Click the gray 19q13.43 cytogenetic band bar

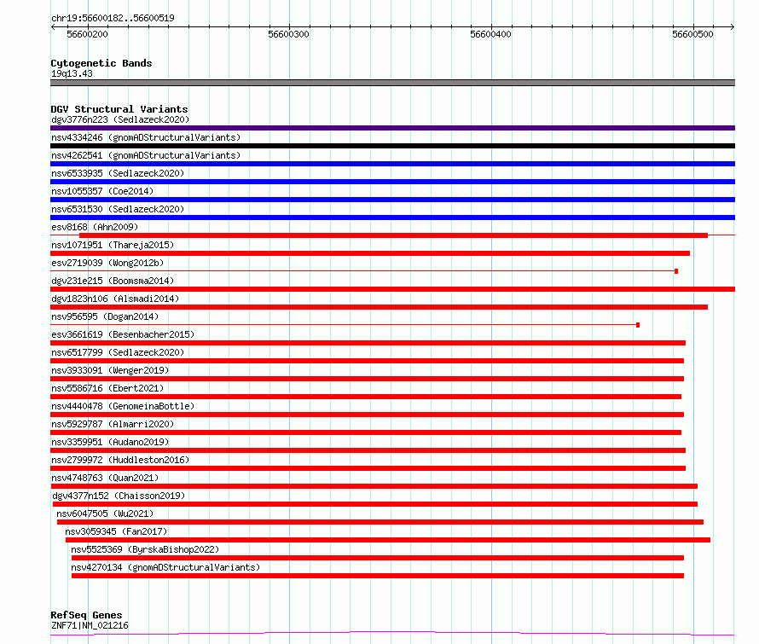(392, 83)
